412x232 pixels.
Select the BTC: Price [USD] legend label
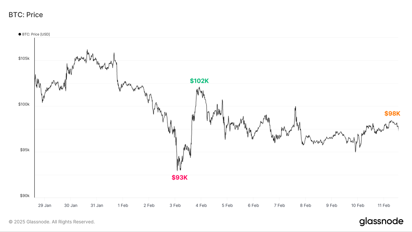coord(36,34)
